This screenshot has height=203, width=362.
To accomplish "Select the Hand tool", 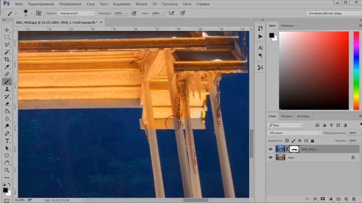I will [x=7, y=163].
